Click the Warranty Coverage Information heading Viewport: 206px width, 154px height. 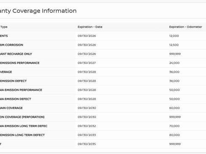point(38,11)
